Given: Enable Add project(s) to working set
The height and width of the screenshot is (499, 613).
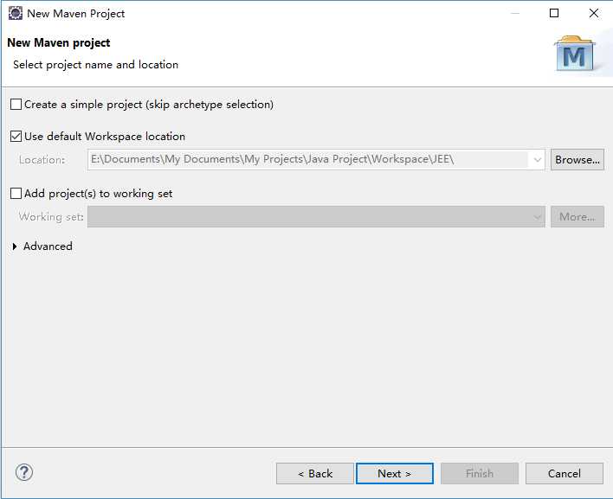Looking at the screenshot, I should [16, 193].
